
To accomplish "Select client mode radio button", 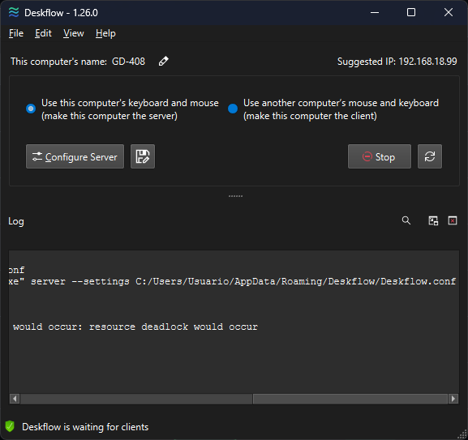I will coord(233,109).
